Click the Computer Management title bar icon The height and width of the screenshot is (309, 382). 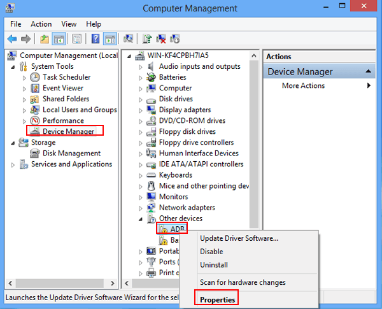pyautogui.click(x=10, y=8)
